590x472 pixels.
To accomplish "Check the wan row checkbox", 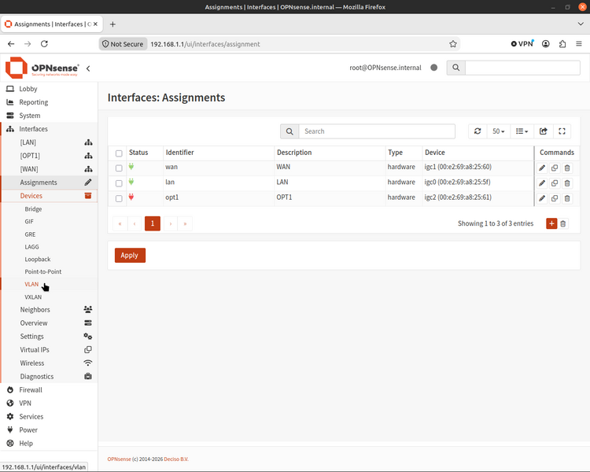I will [119, 168].
